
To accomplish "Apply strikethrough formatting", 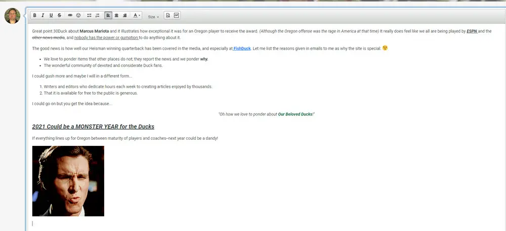I will point(60,16).
